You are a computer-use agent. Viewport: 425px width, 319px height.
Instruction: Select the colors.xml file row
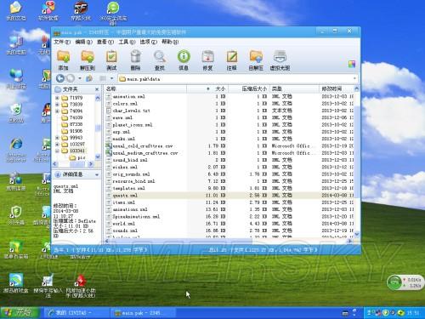229,104
